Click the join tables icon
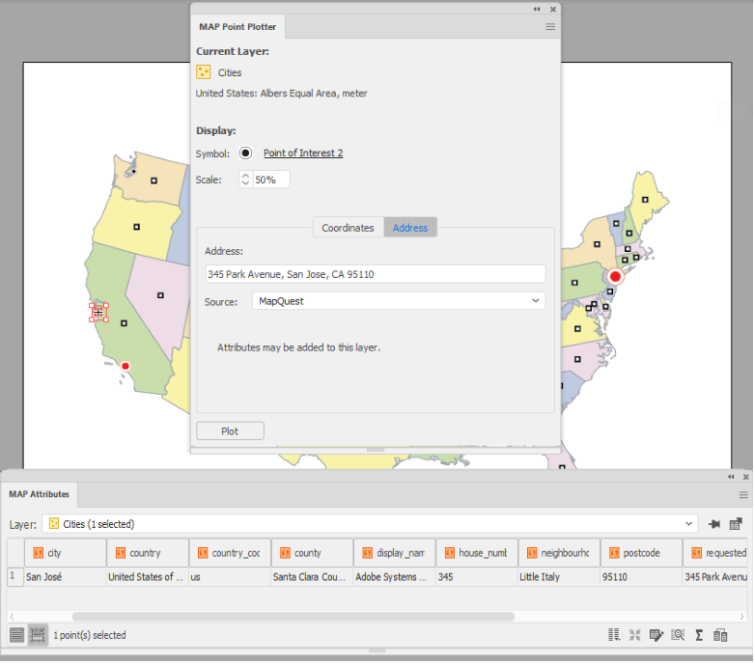 pos(720,635)
